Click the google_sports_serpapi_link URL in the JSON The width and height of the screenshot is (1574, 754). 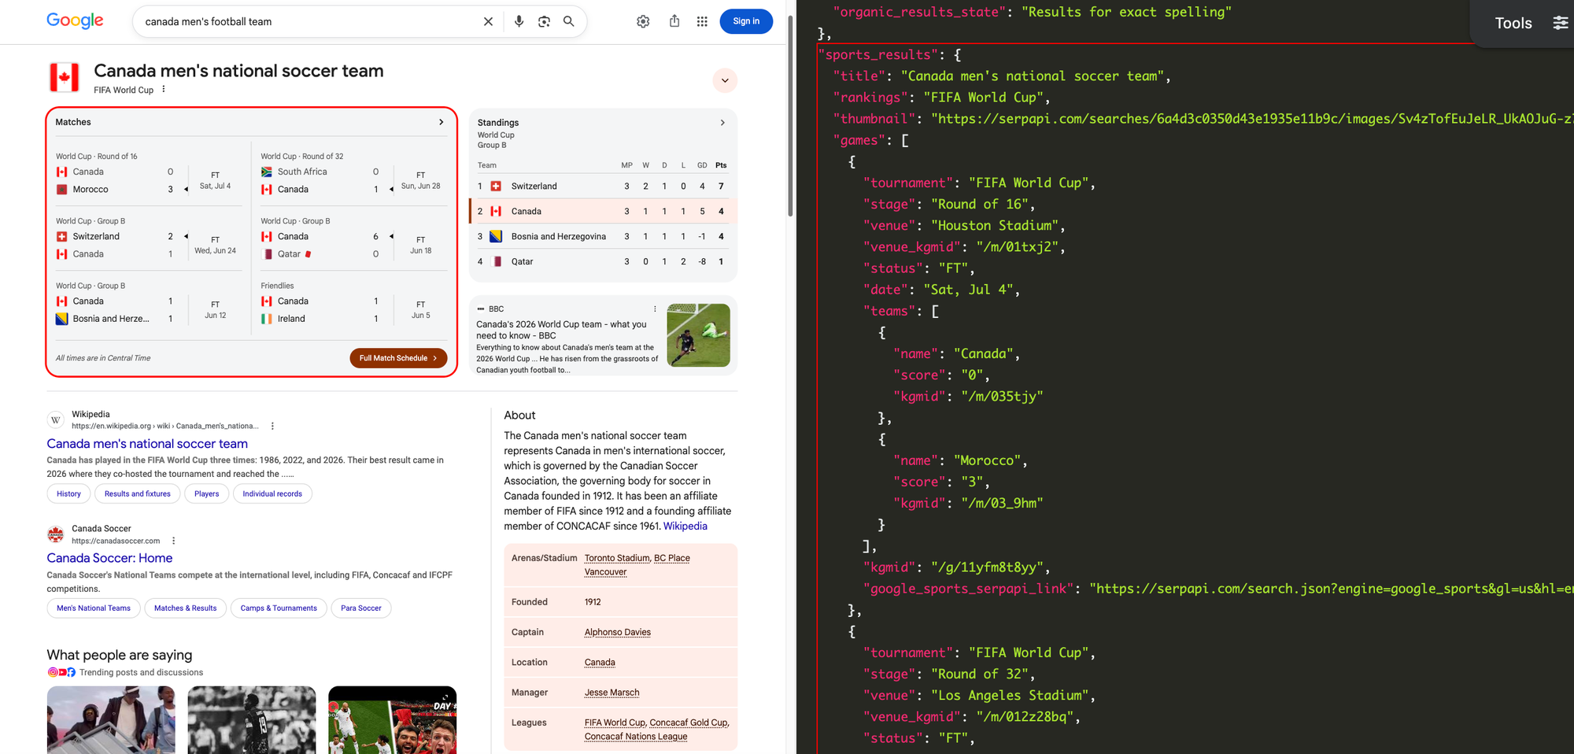(x=1332, y=589)
